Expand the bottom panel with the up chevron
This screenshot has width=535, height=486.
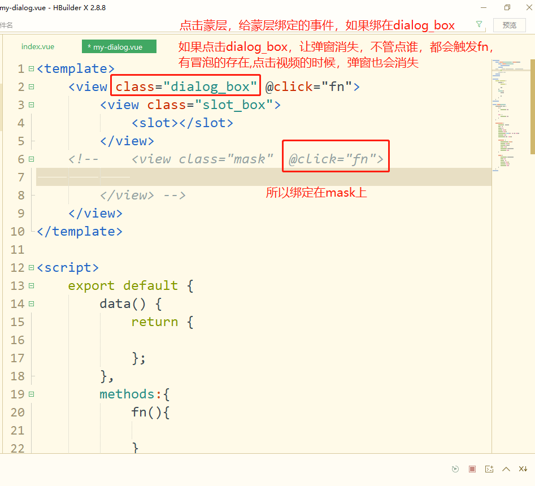(506, 469)
